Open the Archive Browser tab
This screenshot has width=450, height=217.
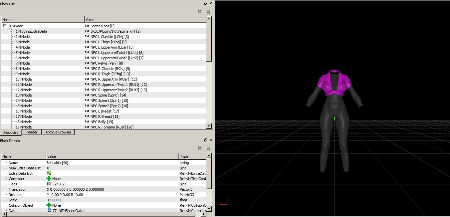(x=58, y=132)
